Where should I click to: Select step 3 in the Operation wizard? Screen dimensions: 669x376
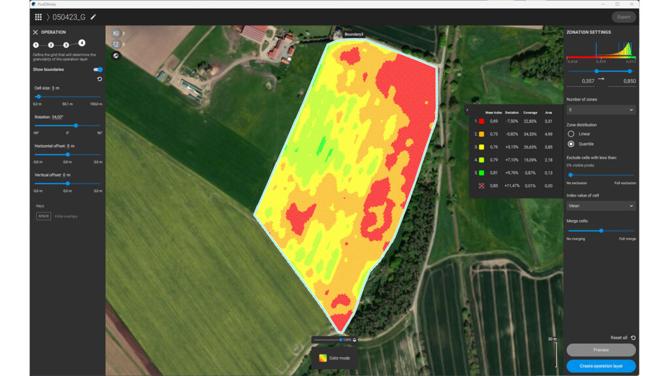pos(65,44)
